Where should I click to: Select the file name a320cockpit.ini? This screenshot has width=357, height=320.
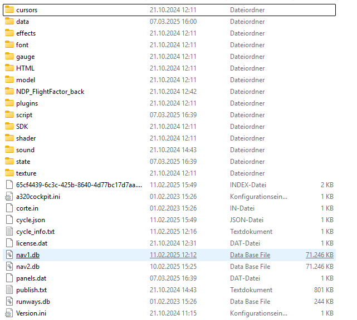coord(38,197)
